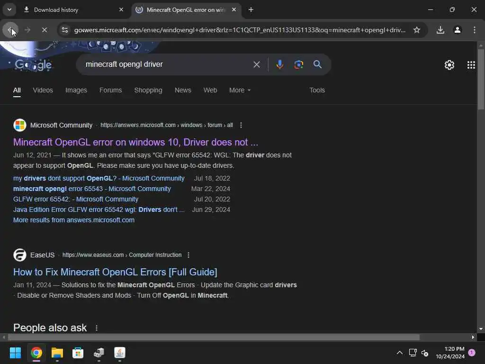The width and height of the screenshot is (485, 364).
Task: Bookmark this page with the star icon
Action: click(417, 30)
